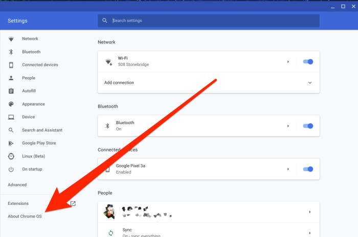Click the Wi-Fi signal icon in Network card

coord(108,62)
